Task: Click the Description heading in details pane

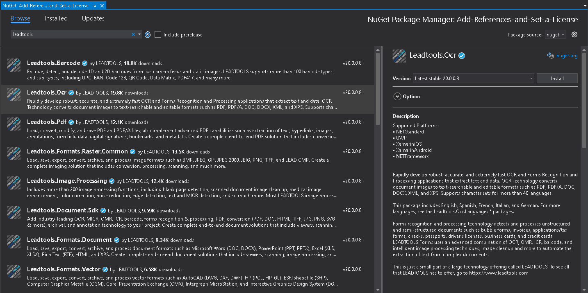Action: [x=406, y=116]
